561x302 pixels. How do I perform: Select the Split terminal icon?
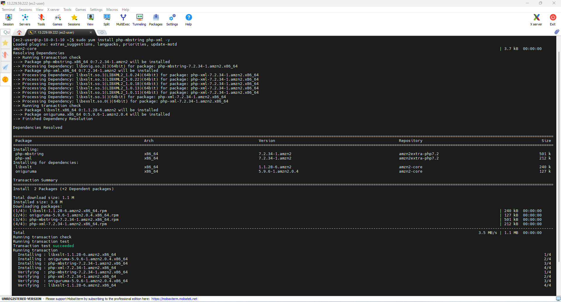[x=107, y=20]
